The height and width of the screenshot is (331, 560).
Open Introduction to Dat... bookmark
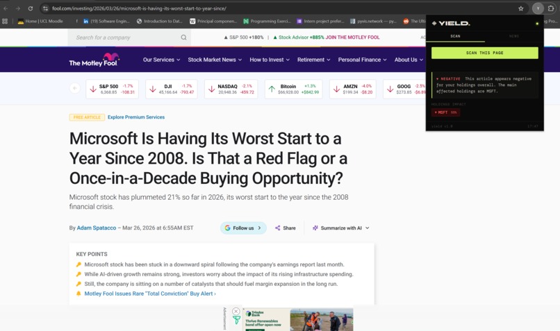click(x=159, y=21)
